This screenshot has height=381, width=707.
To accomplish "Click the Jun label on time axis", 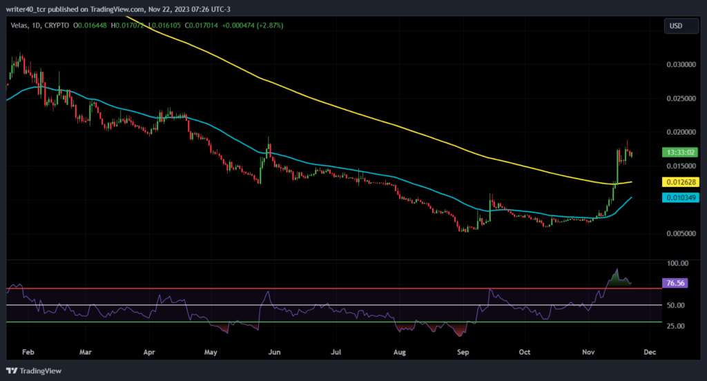I will coord(274,352).
